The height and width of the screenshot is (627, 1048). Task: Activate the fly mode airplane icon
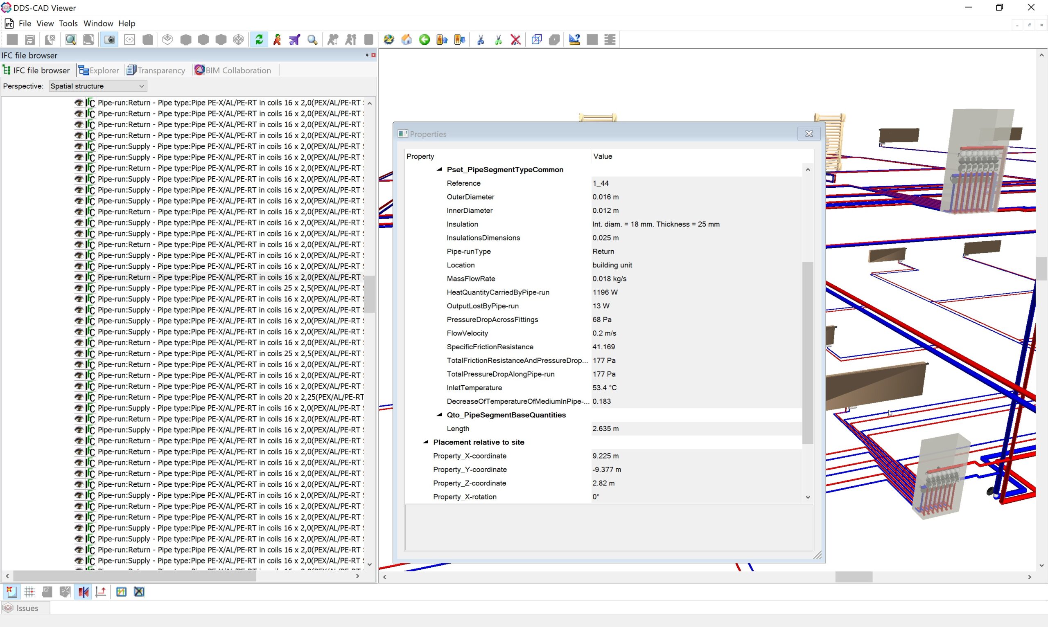coord(295,40)
